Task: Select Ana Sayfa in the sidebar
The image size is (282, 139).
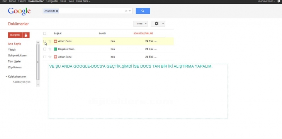Action: pos(14,44)
